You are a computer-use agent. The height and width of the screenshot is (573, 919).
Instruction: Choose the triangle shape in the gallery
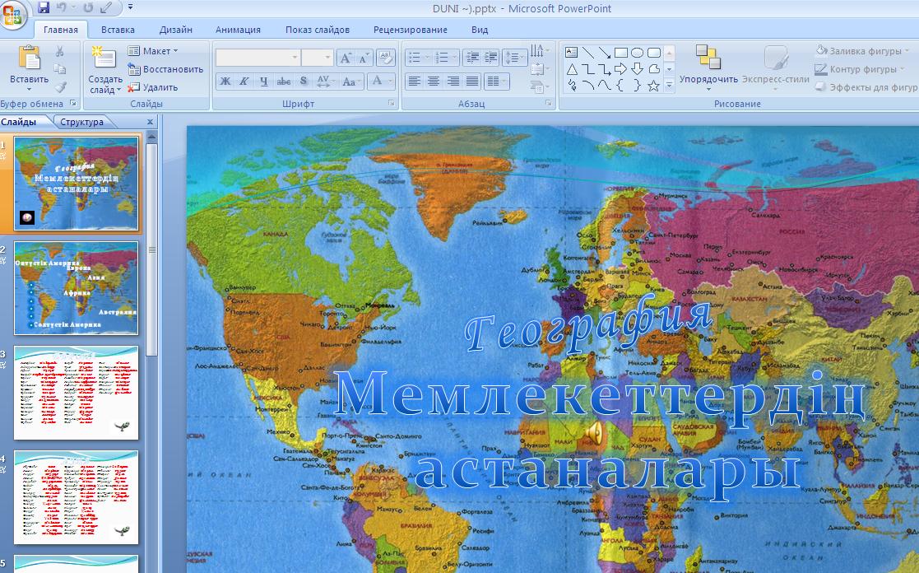(572, 69)
